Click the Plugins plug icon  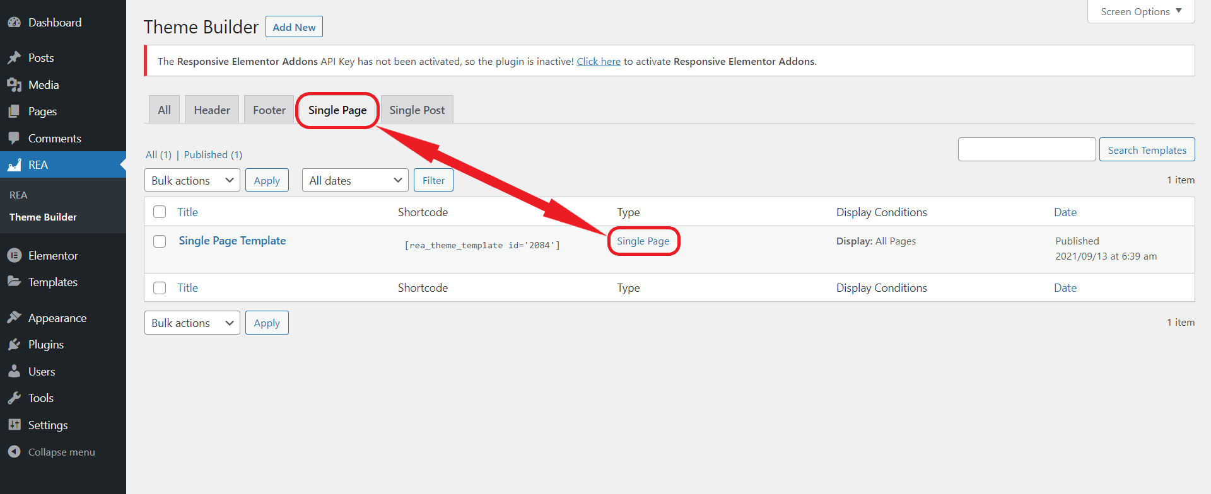pos(15,345)
